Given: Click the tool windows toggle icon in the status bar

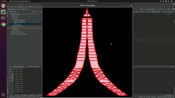Looking at the screenshot, I should point(8,97).
